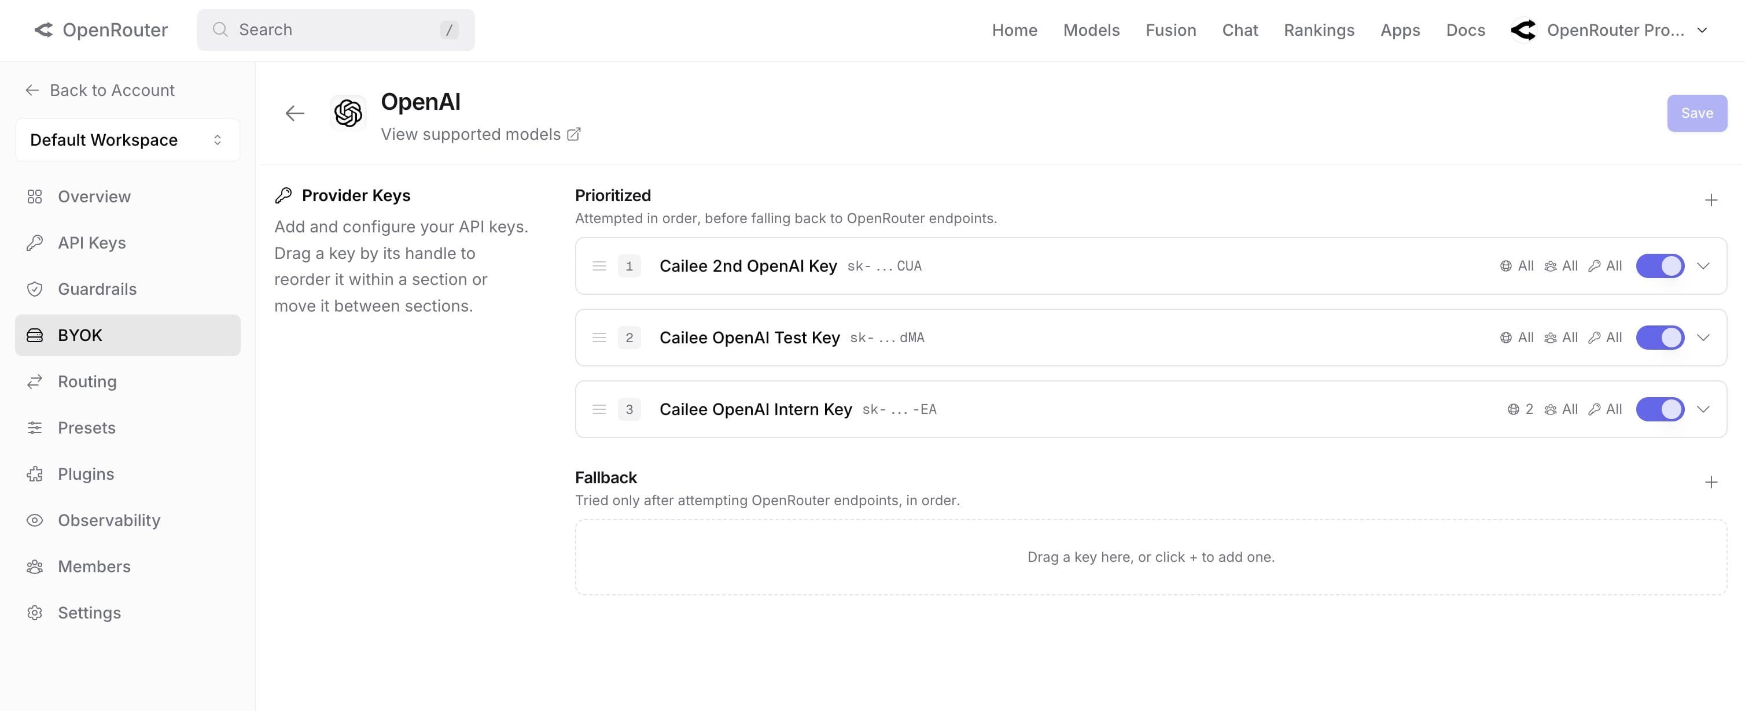This screenshot has width=1745, height=711.
Task: Expand the Cailee OpenAI Test Key row
Action: (x=1703, y=338)
